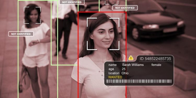
Task: Click NOT IDENTIFIED tag beside the white-top woman
Action: point(21,34)
